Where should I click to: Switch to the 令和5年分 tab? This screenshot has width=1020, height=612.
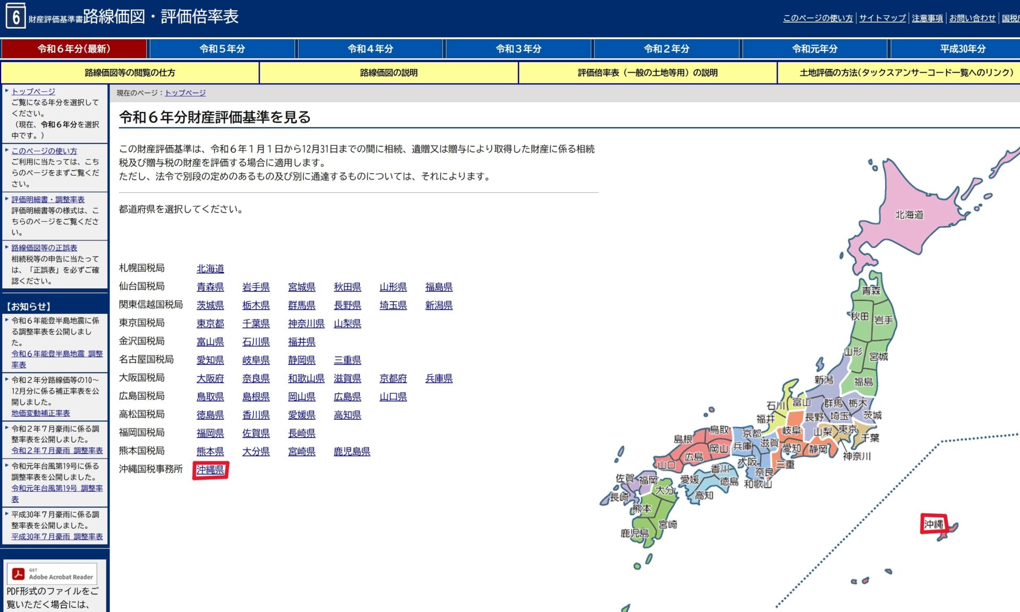[222, 49]
